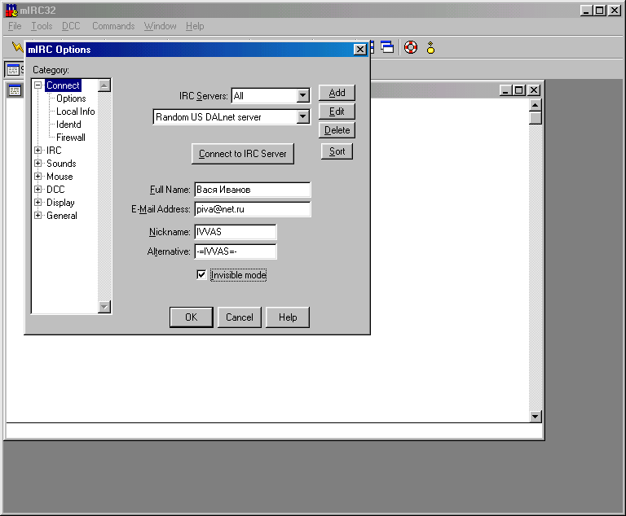The width and height of the screenshot is (626, 516).
Task: Close the mIRC Options dialog
Action: pyautogui.click(x=359, y=50)
